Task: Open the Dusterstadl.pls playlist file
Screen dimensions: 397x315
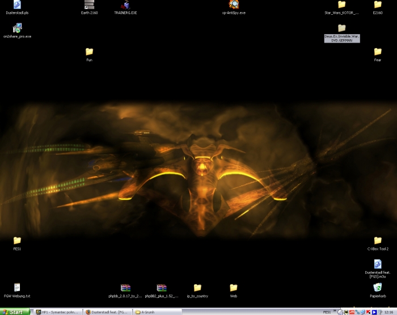Action: (x=17, y=7)
